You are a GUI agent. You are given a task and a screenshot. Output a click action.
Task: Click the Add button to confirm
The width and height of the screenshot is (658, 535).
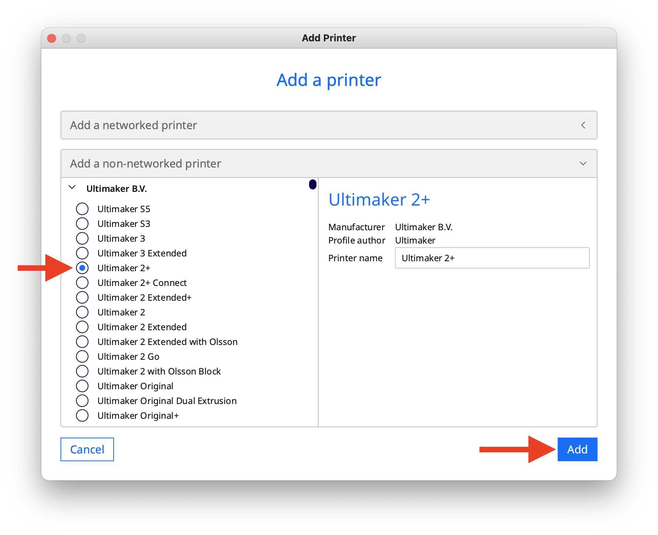pyautogui.click(x=577, y=449)
